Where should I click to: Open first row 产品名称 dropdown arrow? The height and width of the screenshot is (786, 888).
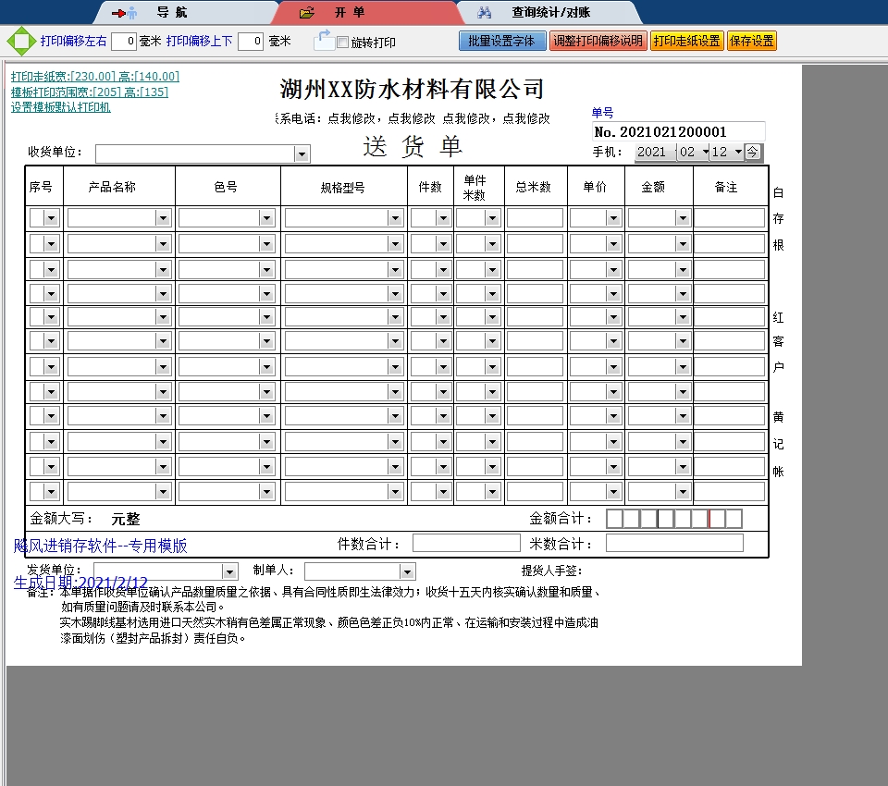point(164,218)
